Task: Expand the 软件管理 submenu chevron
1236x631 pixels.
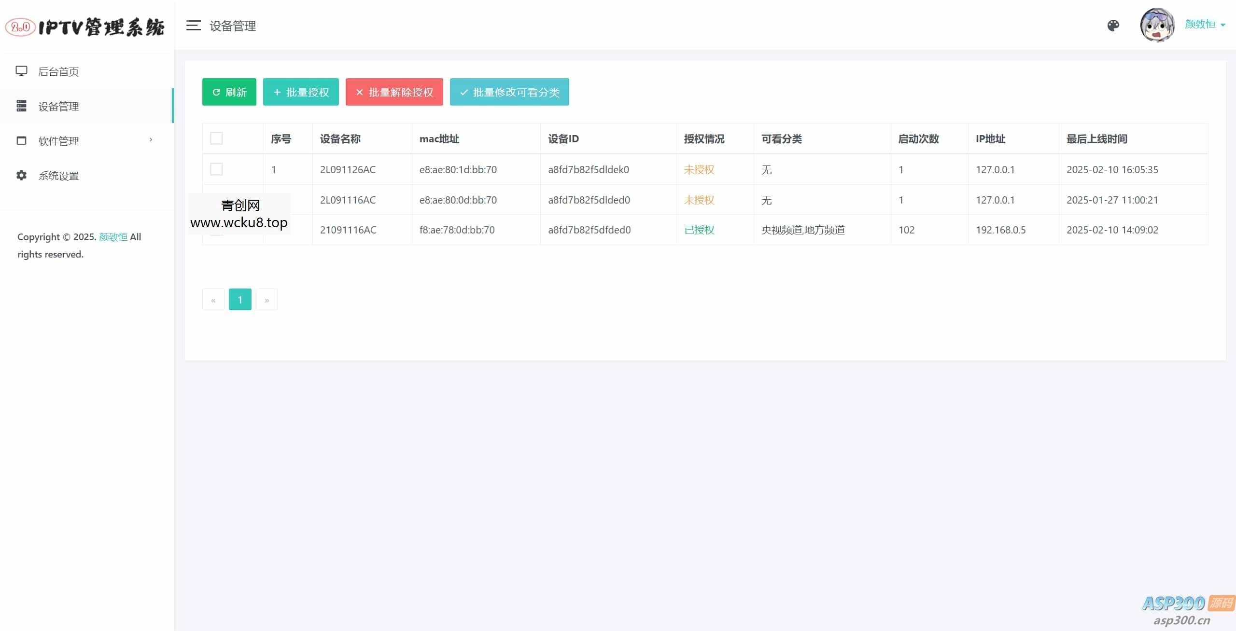Action: pos(151,140)
